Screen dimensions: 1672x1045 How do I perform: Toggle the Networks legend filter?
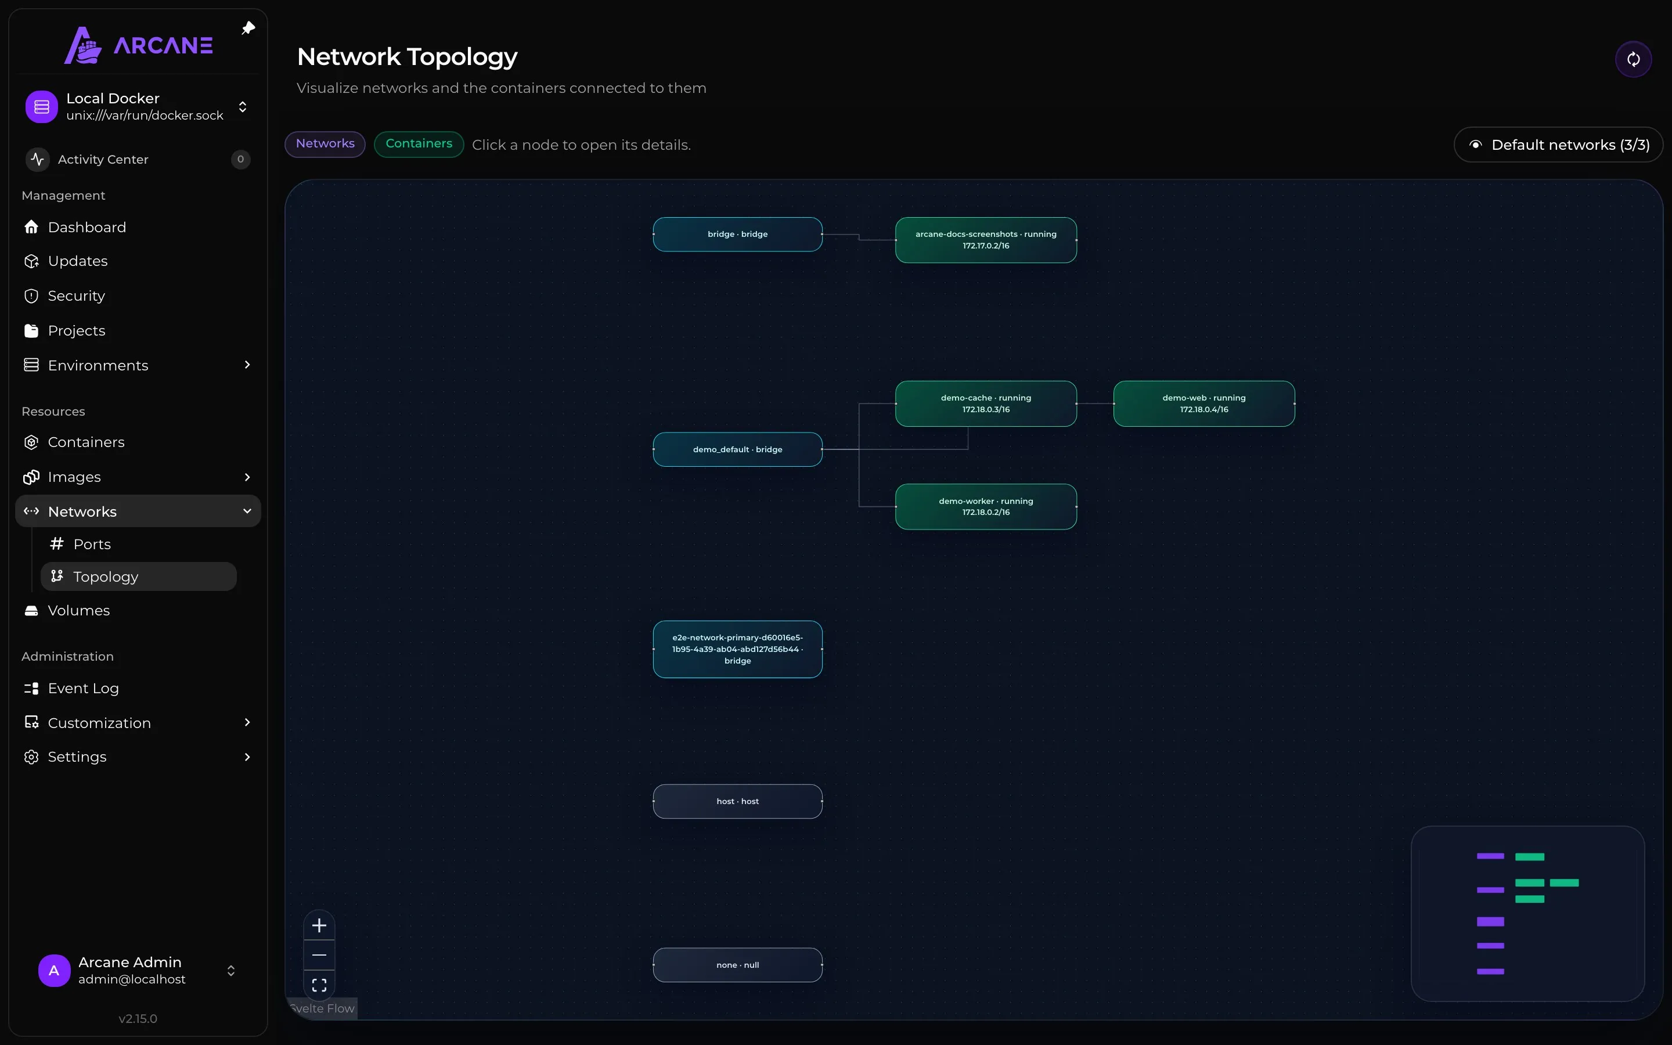pyautogui.click(x=325, y=144)
